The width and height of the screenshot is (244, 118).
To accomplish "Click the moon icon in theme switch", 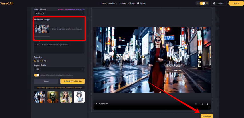I will (207, 3).
